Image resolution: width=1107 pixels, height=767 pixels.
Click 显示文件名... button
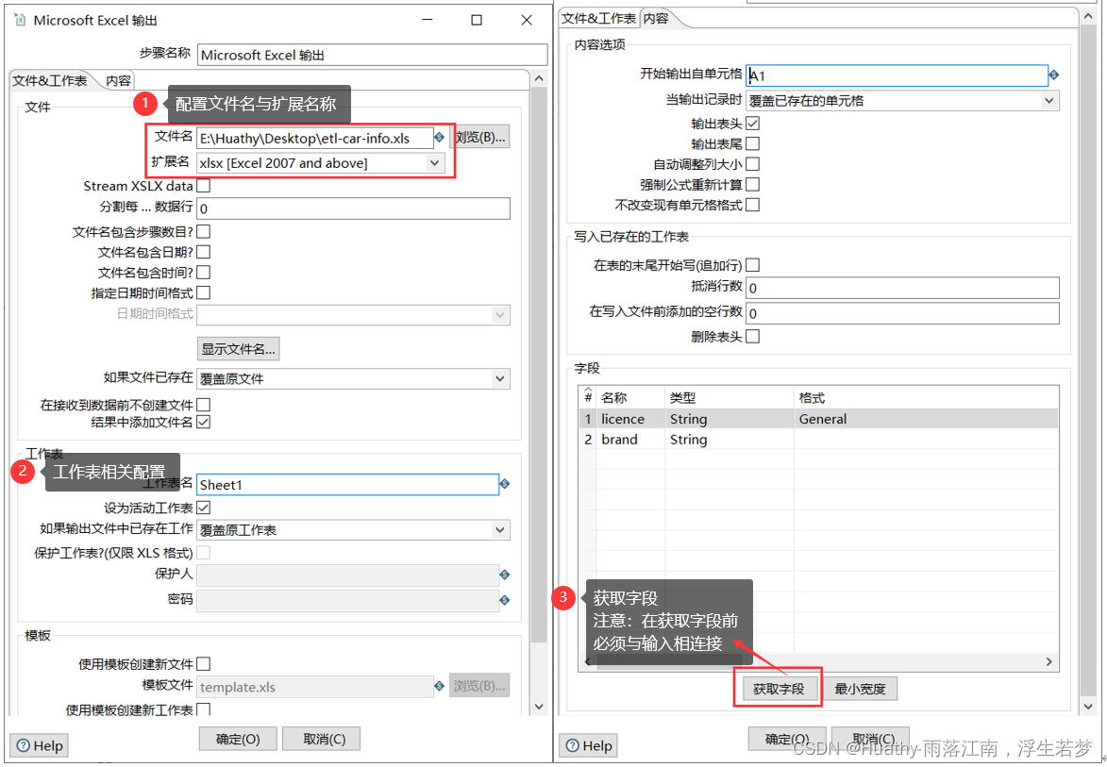[239, 348]
